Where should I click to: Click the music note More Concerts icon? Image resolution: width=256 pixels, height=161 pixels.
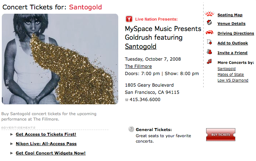pyautogui.click(x=209, y=62)
